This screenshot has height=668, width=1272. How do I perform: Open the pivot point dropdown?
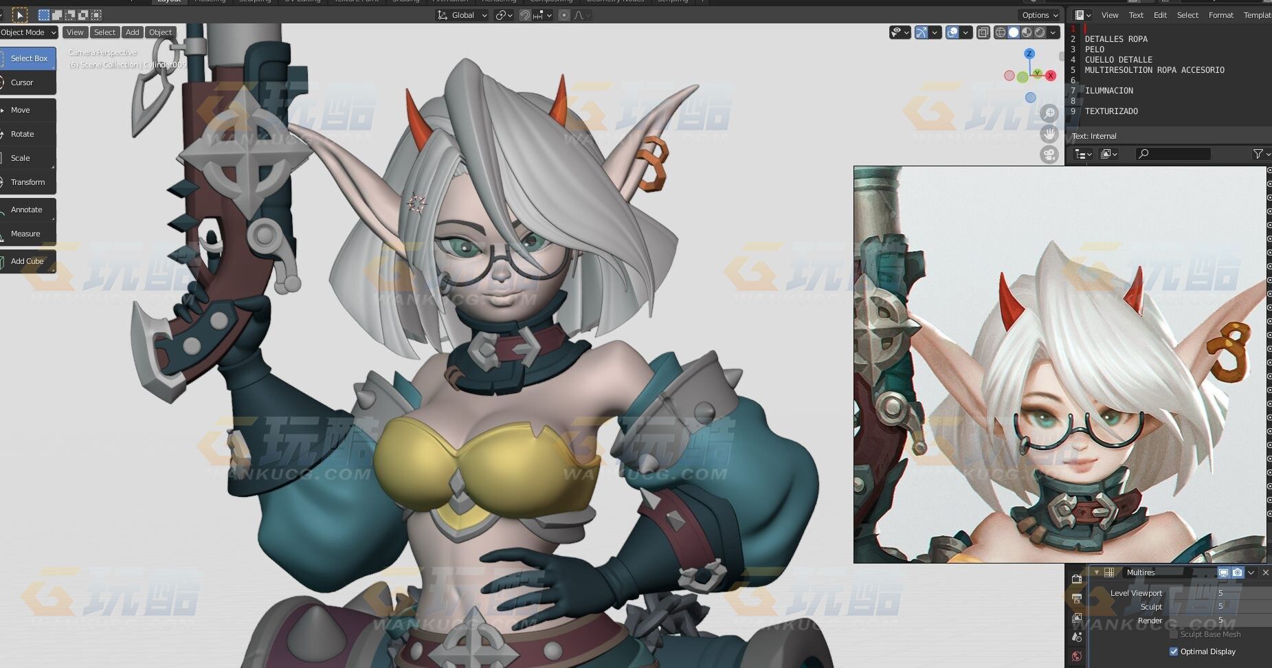point(504,15)
